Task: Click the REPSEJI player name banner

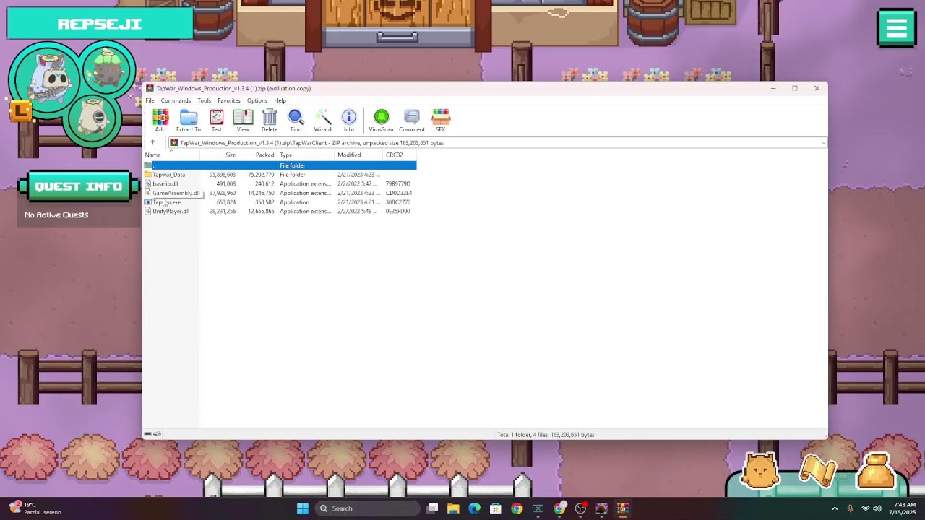Action: point(100,24)
